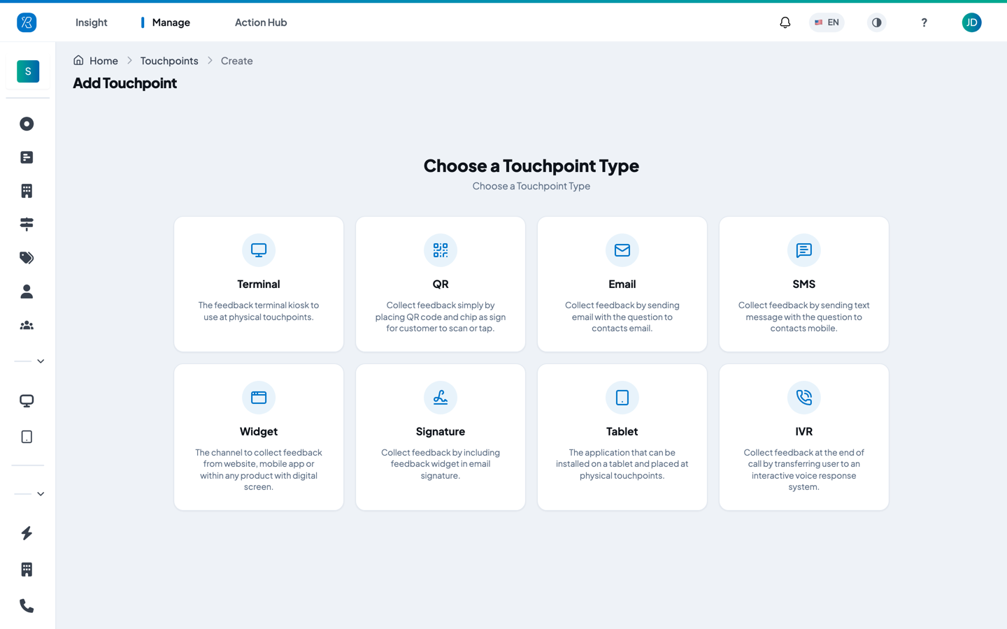The width and height of the screenshot is (1007, 629).
Task: Open the lightning bolt icon in sidebar
Action: (x=27, y=533)
